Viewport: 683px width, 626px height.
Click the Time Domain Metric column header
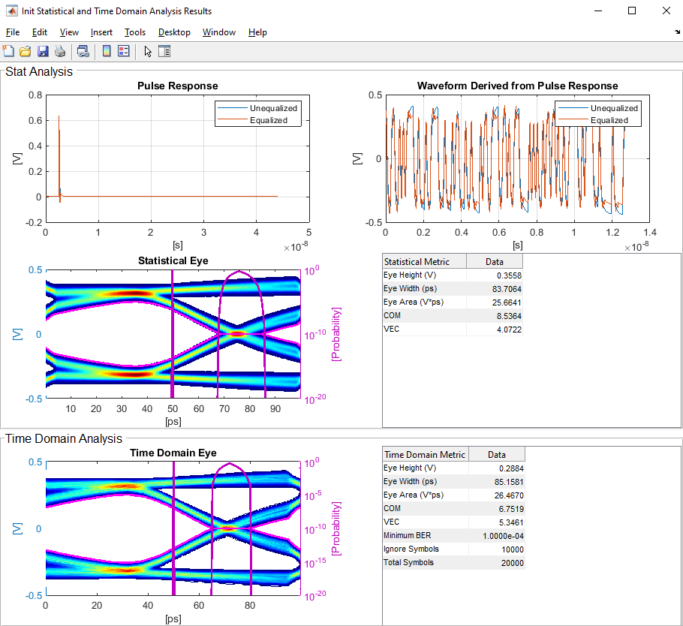click(x=425, y=455)
